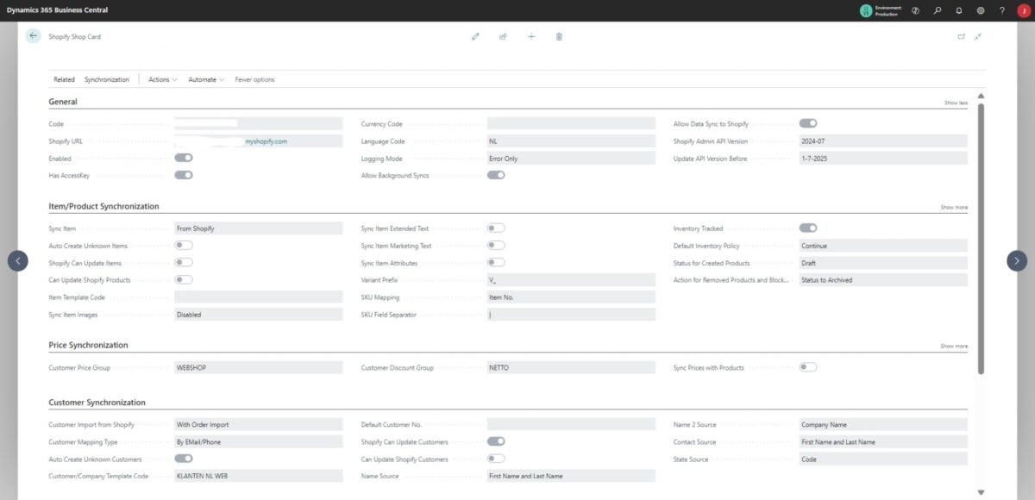The image size is (1035, 500).
Task: Create new record with plus icon
Action: [531, 37]
